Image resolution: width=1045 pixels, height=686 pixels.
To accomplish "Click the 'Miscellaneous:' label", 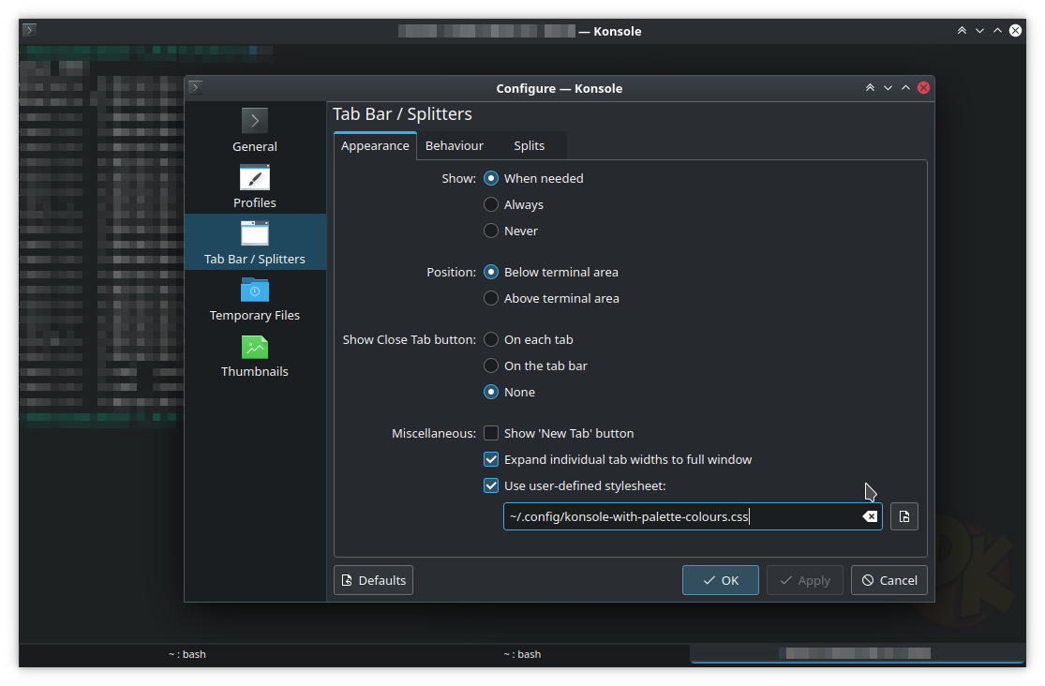I will tap(434, 433).
